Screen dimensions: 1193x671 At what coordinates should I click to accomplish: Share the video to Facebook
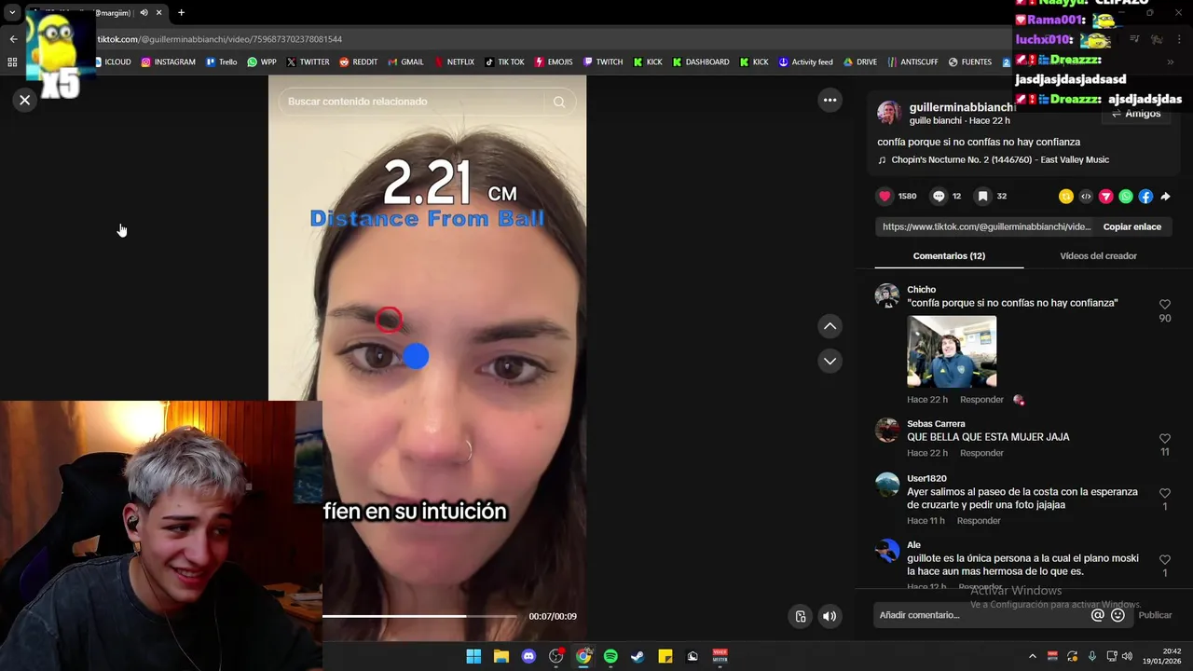pos(1145,196)
